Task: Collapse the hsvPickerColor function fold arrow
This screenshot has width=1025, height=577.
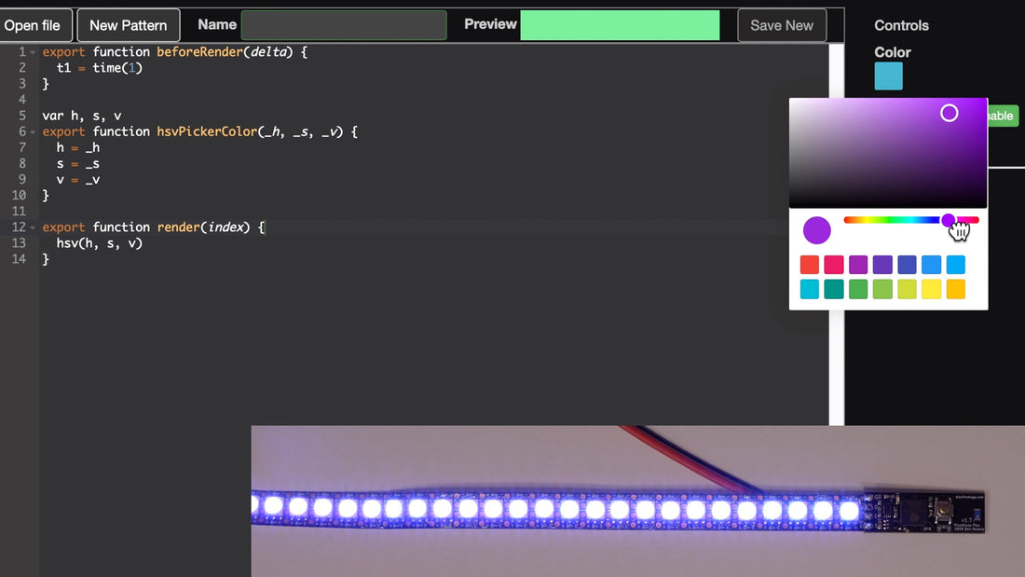Action: click(x=32, y=131)
